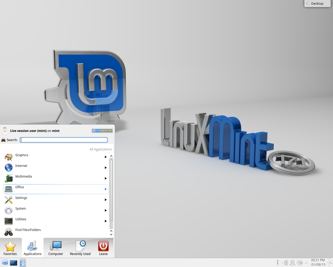Expand the Office category arrow
333x267 pixels.
coord(106,189)
